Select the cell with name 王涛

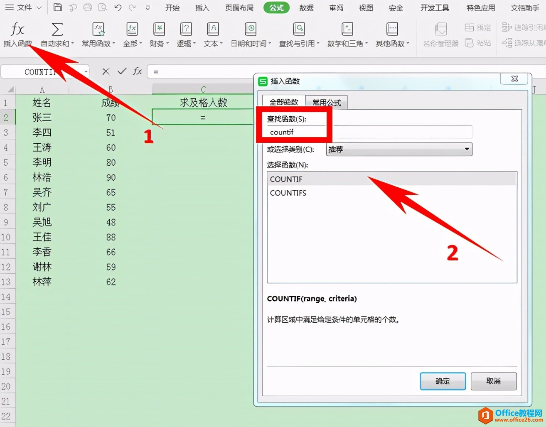(42, 147)
